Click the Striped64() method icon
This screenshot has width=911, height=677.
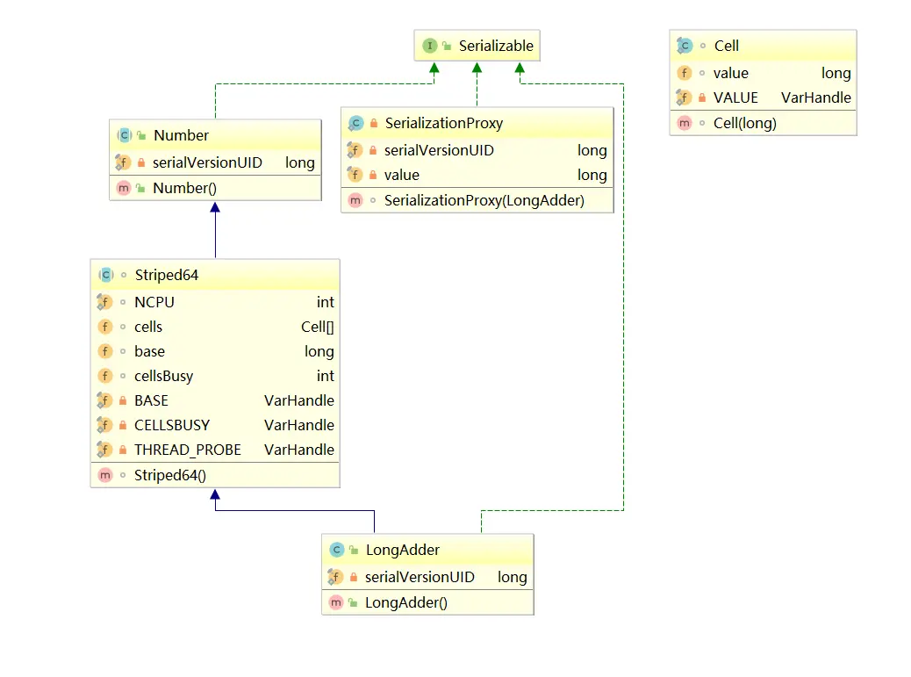104,475
